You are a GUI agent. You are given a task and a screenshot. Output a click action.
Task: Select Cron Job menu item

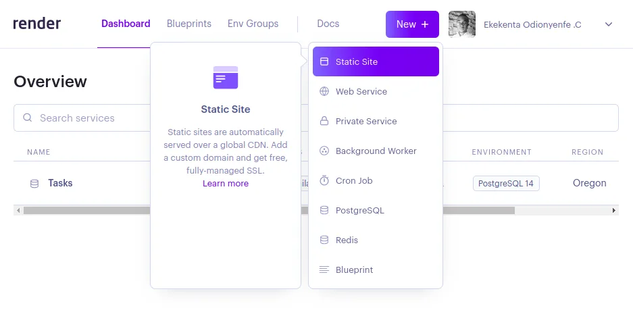(x=376, y=180)
